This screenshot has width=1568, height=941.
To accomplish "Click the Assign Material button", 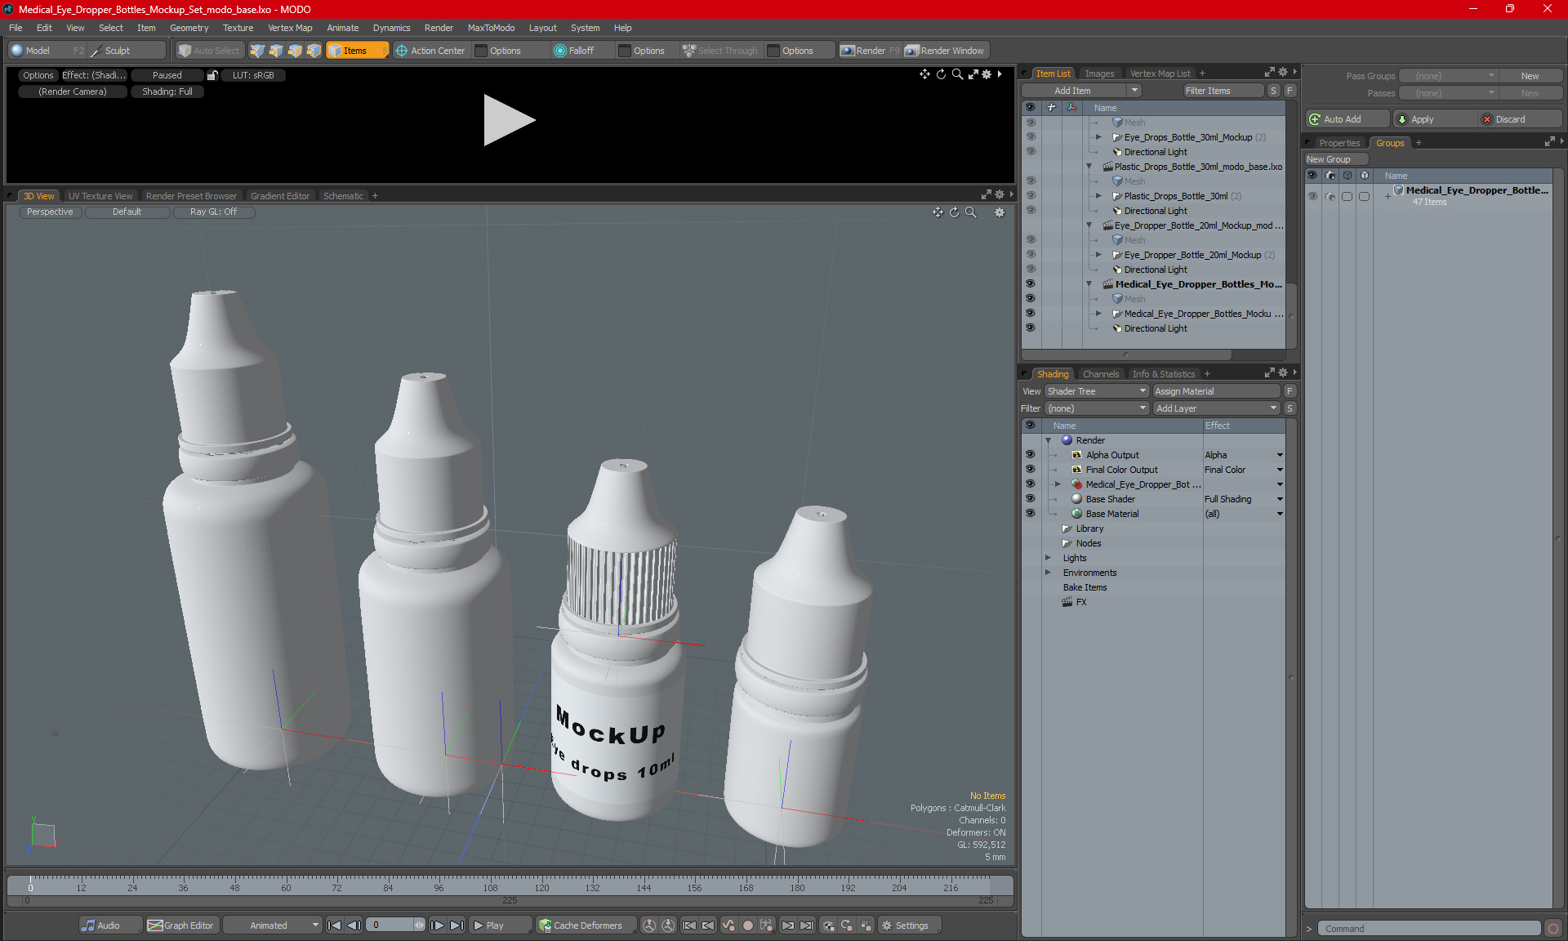I will click(x=1215, y=391).
